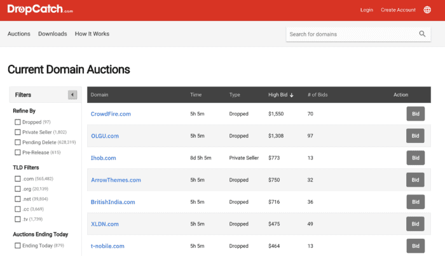Viewport: 445px width, 256px height.
Task: Select the .com TLD filter
Action: point(18,179)
